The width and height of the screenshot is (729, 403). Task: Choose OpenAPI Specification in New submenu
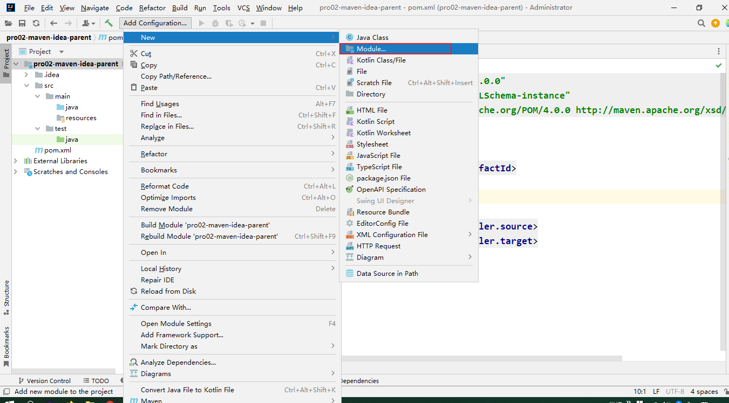pyautogui.click(x=408, y=189)
